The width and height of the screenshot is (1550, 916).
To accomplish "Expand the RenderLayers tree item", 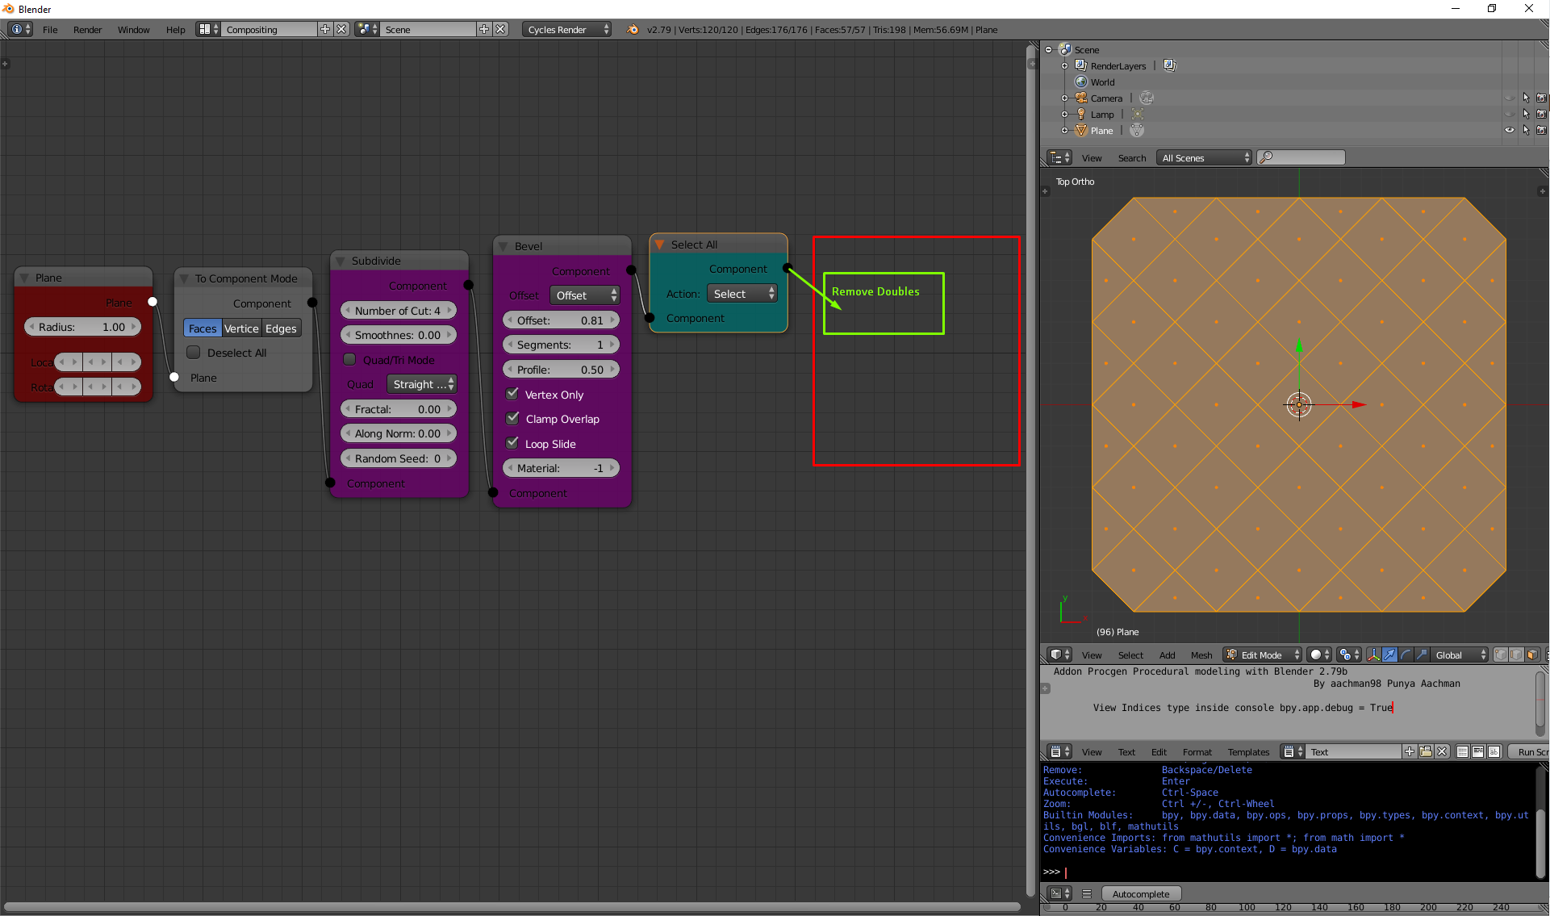I will pyautogui.click(x=1064, y=66).
